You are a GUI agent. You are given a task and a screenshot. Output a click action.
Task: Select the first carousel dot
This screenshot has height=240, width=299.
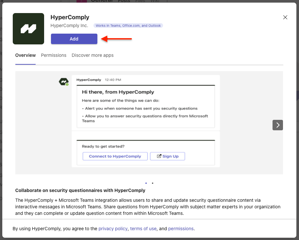point(146,183)
